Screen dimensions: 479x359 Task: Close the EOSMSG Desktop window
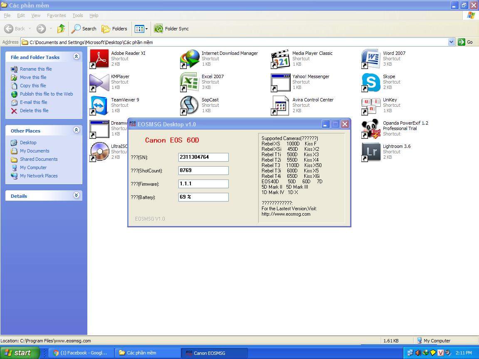coord(345,124)
